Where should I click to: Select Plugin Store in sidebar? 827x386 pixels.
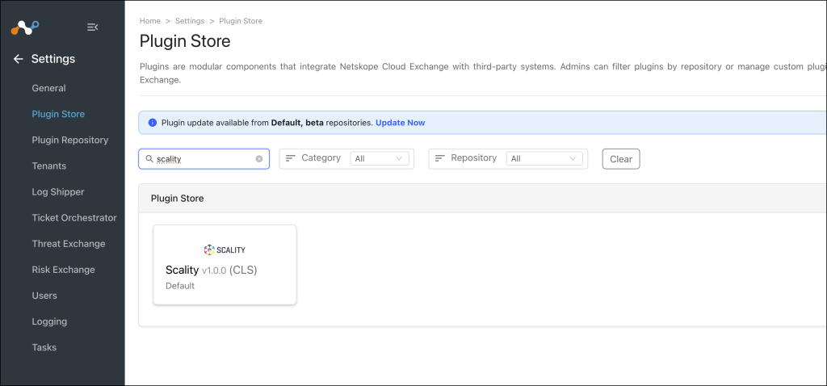(58, 114)
